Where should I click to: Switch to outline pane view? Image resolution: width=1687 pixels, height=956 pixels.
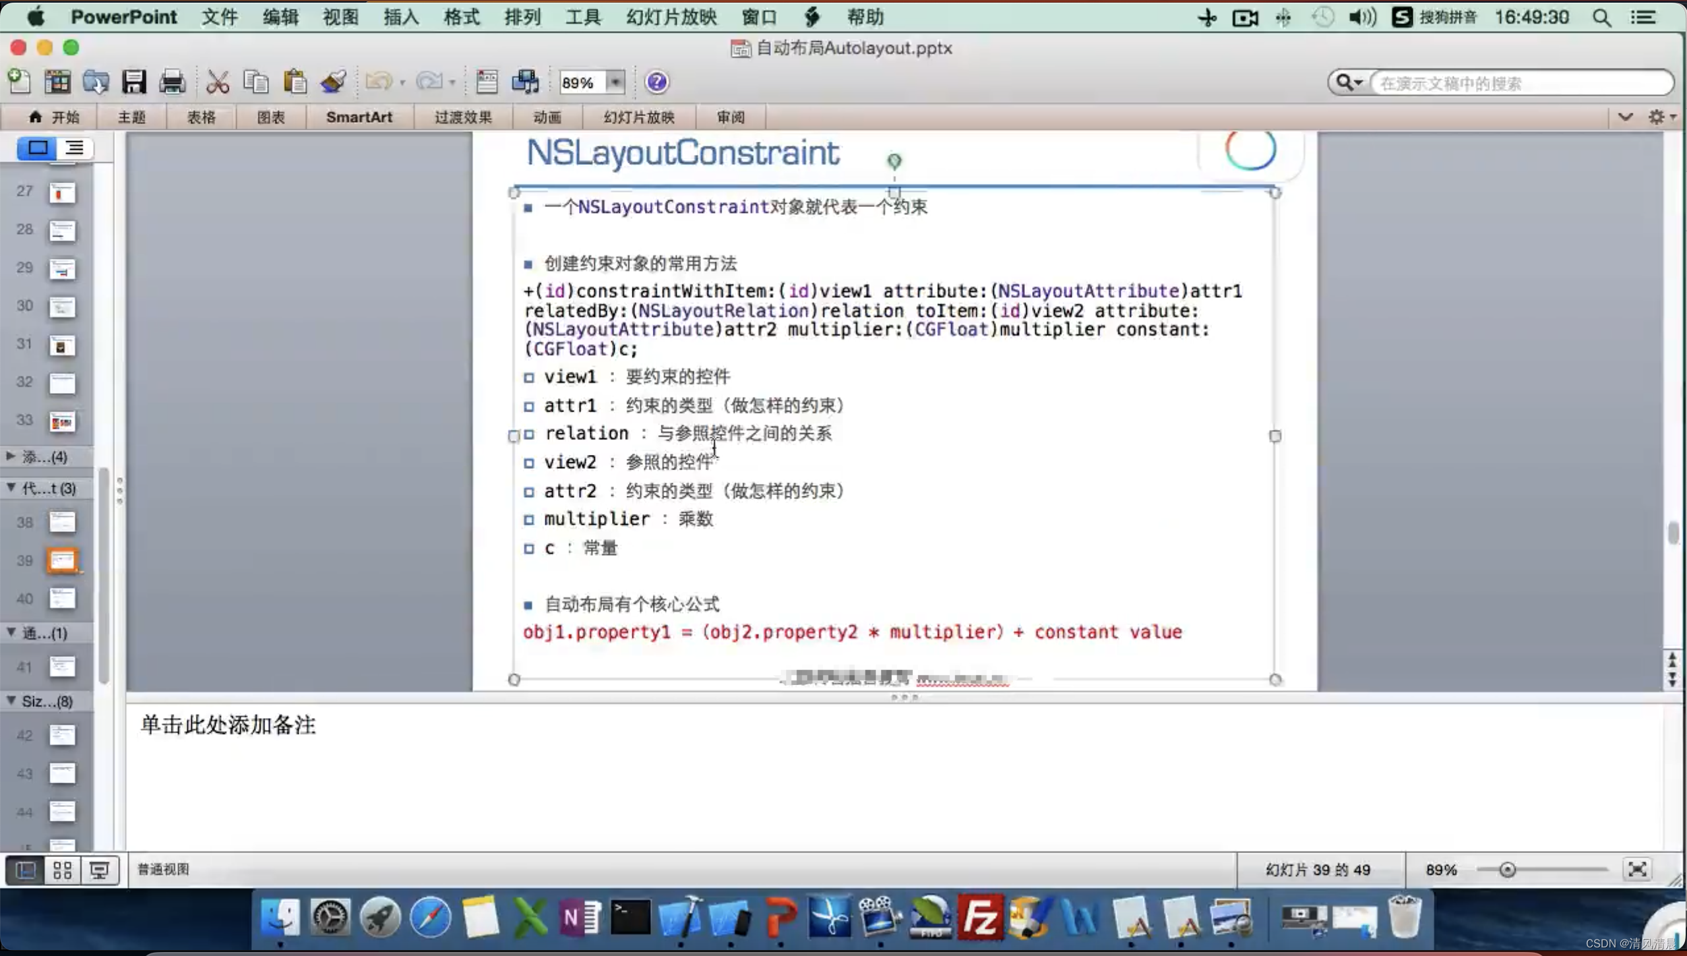click(75, 148)
